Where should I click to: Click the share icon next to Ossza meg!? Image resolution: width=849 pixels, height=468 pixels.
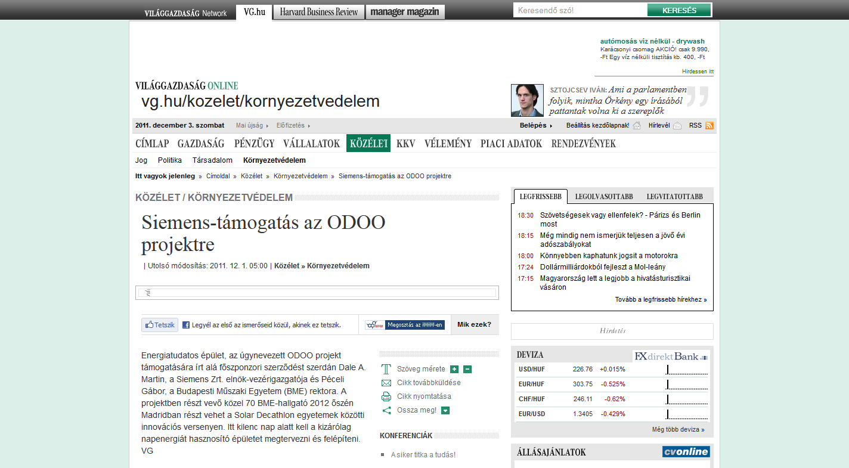(x=386, y=410)
